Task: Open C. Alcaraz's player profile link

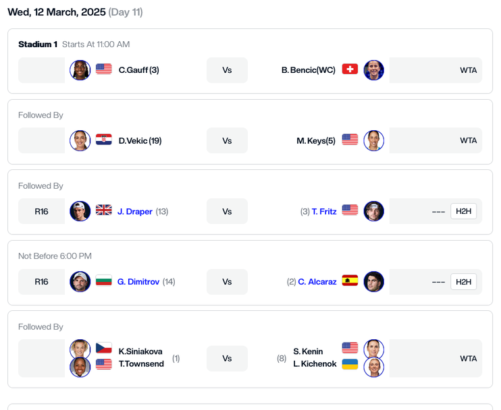Action: [317, 282]
